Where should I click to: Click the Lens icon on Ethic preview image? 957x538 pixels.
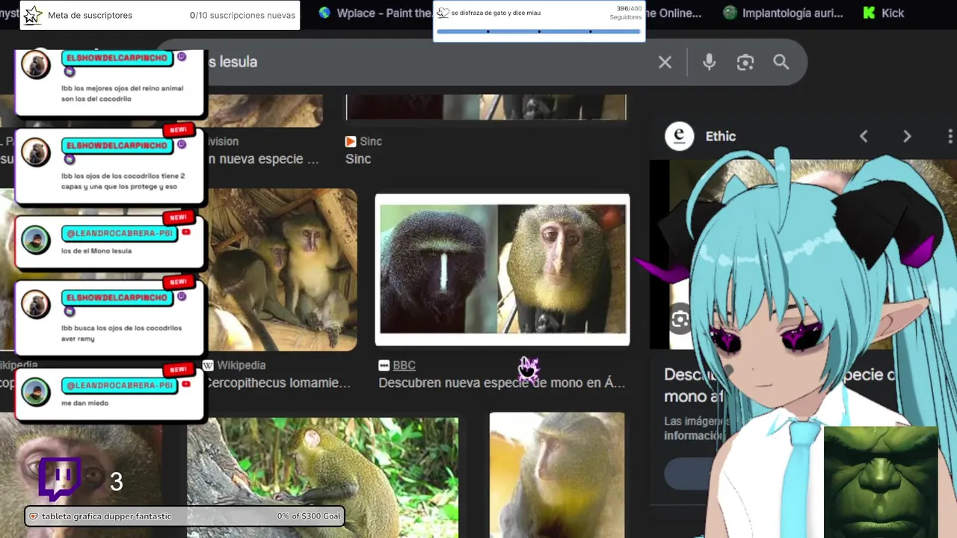click(x=680, y=320)
